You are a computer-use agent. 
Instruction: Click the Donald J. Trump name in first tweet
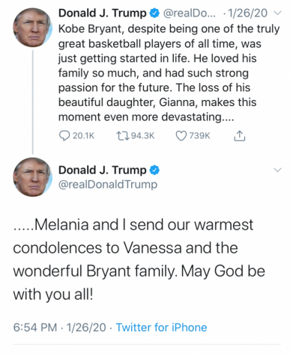[103, 13]
